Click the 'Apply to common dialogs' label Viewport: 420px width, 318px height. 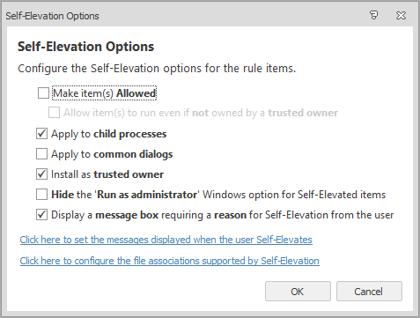(112, 154)
